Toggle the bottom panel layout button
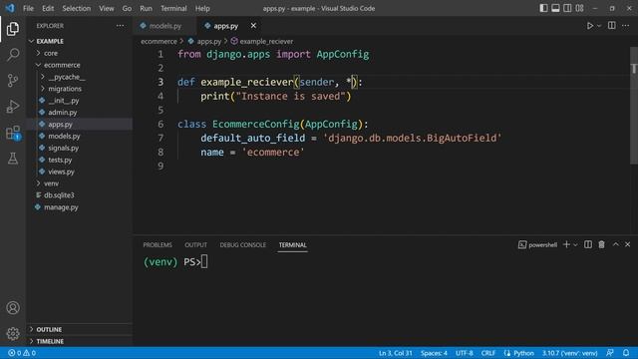The width and height of the screenshot is (638, 359). (555, 8)
